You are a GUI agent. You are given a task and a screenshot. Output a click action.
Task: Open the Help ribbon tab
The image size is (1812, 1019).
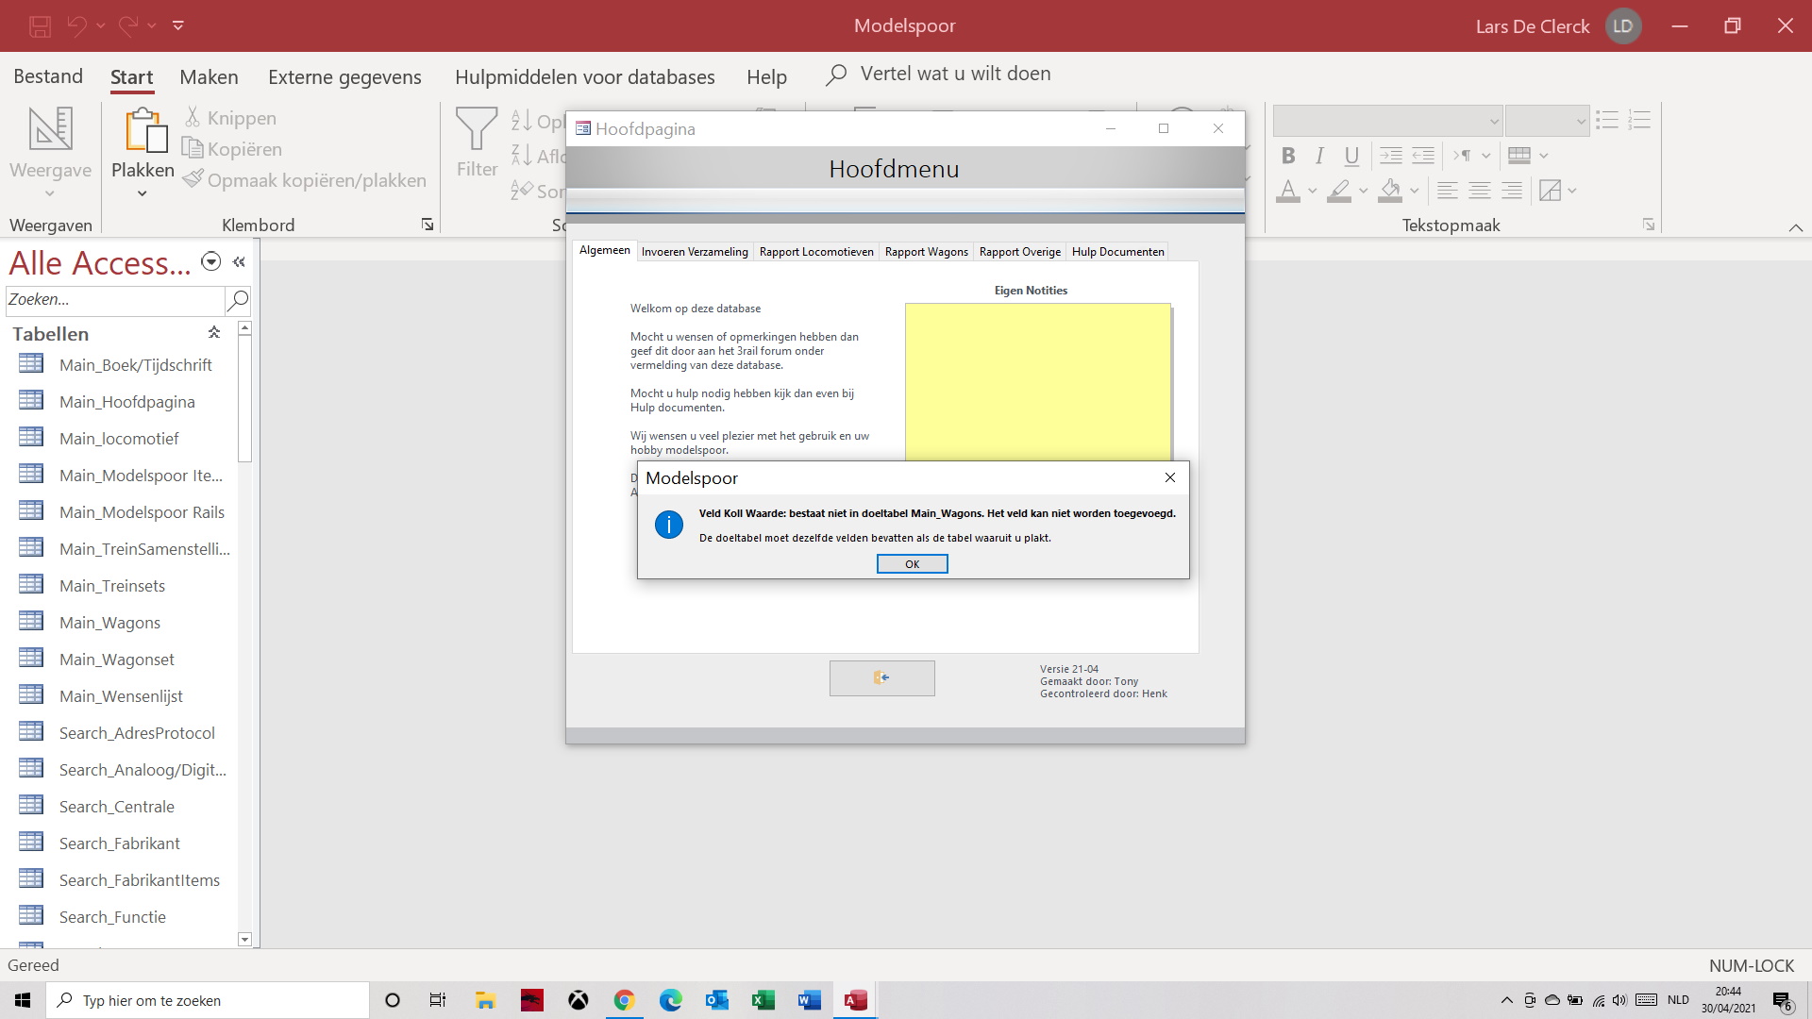point(766,76)
